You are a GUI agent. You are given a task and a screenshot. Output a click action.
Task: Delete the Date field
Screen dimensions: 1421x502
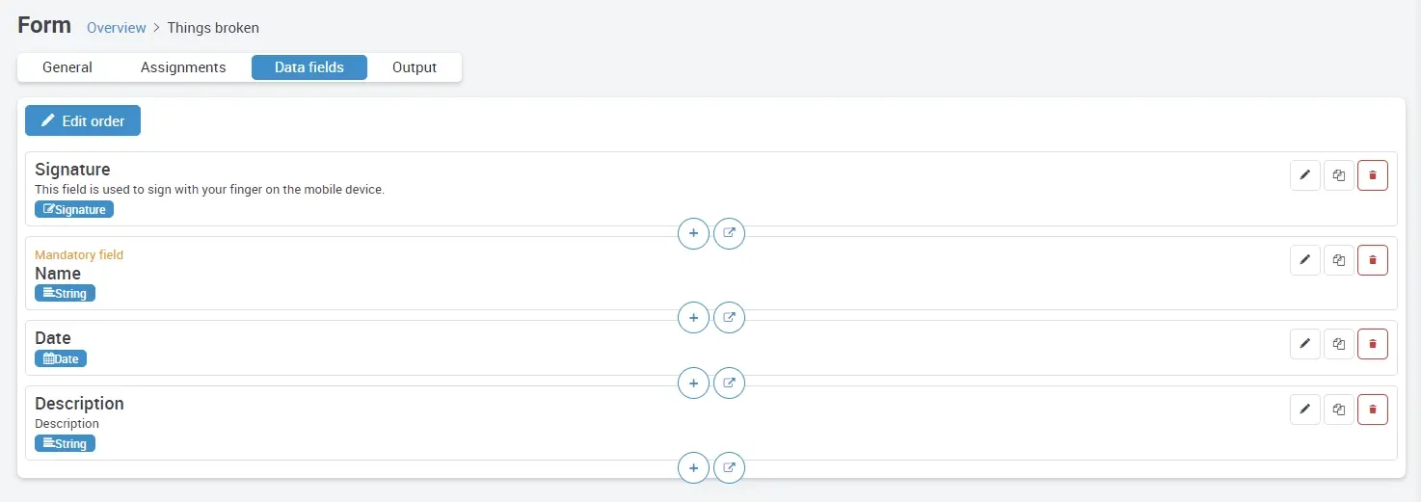[1372, 343]
